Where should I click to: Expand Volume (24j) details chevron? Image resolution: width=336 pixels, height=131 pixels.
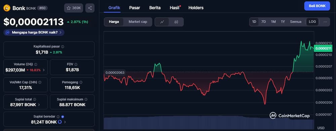(44, 70)
